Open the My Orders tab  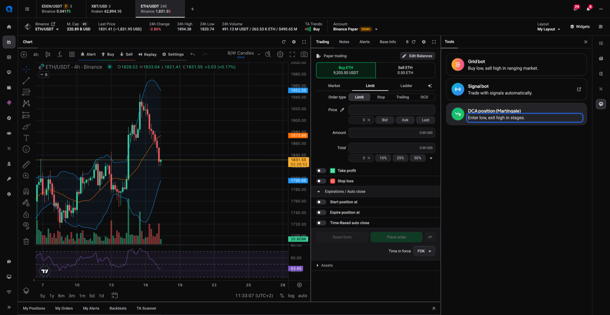64,308
